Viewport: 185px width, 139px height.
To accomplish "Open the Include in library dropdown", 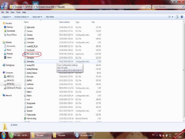I will pos(21,17).
